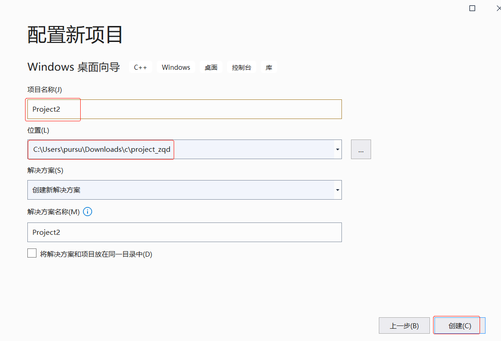
Task: Go back with 上一步(B) button
Action: coord(404,325)
